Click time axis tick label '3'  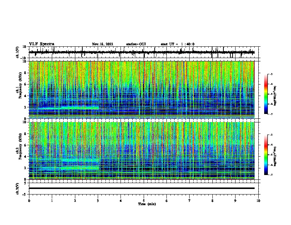(98, 201)
